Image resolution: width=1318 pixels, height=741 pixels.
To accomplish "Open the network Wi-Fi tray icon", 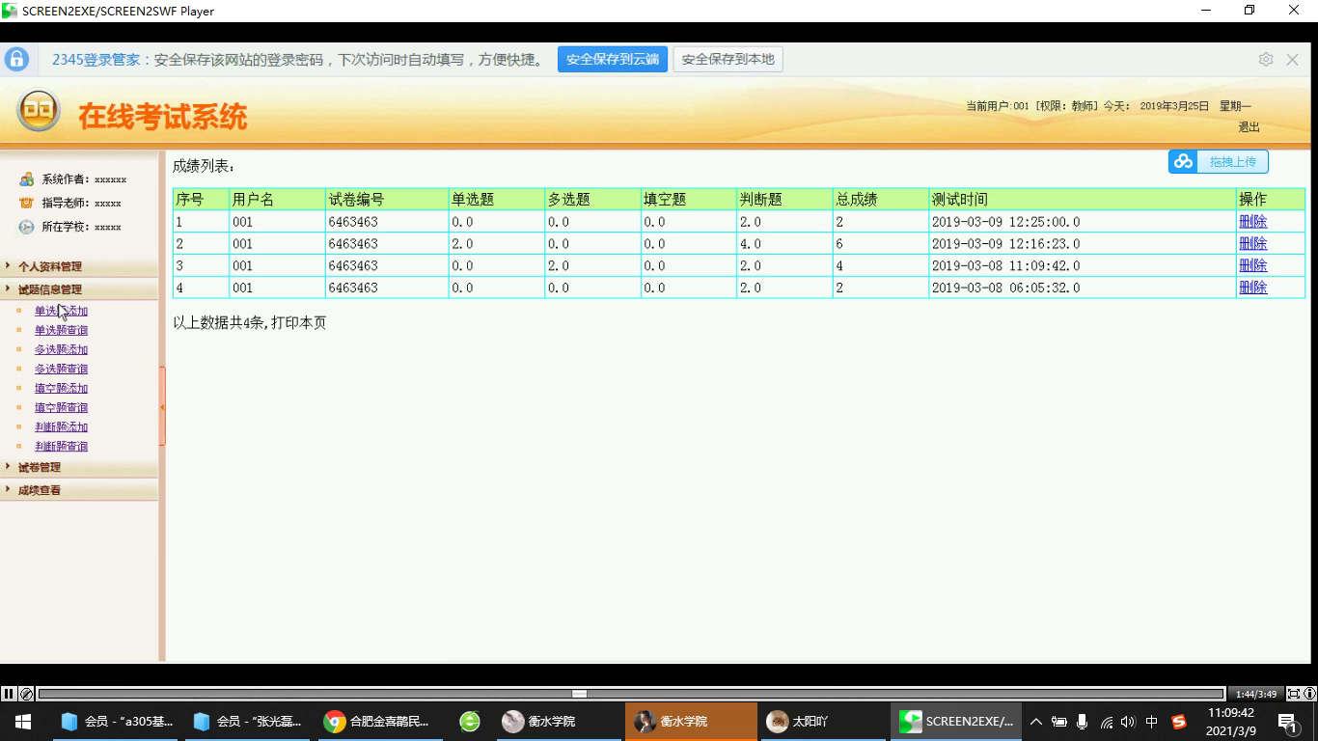I will (1106, 722).
